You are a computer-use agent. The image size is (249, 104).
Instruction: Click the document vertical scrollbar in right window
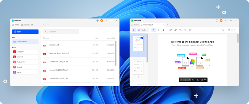pos(238,38)
